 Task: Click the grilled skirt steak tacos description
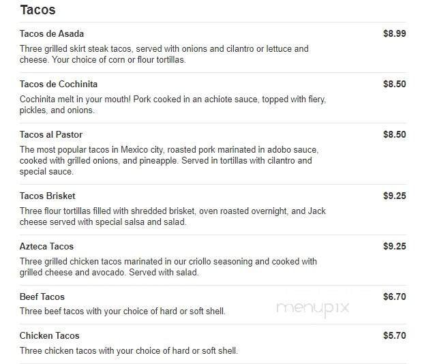coord(164,54)
